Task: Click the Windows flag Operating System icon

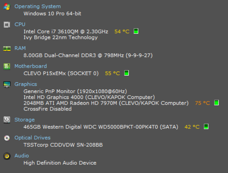Action: click(x=7, y=7)
